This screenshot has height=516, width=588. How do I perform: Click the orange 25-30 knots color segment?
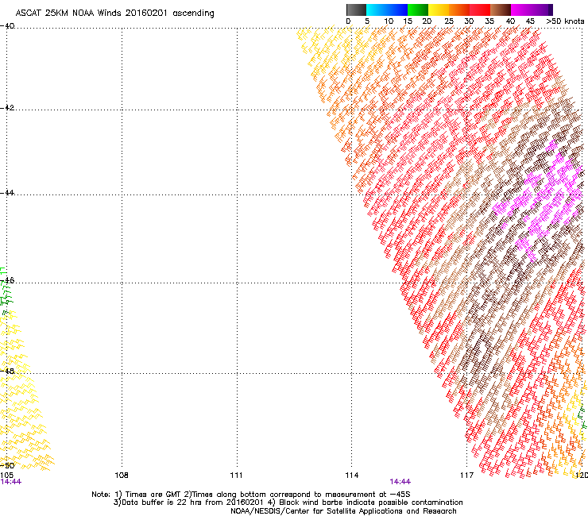pos(459,10)
